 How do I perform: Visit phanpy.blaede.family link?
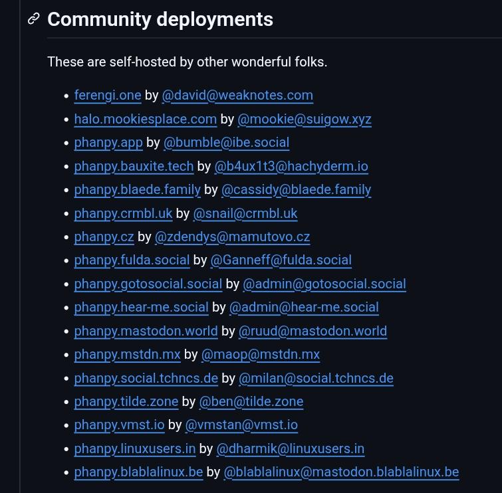pyautogui.click(x=137, y=189)
